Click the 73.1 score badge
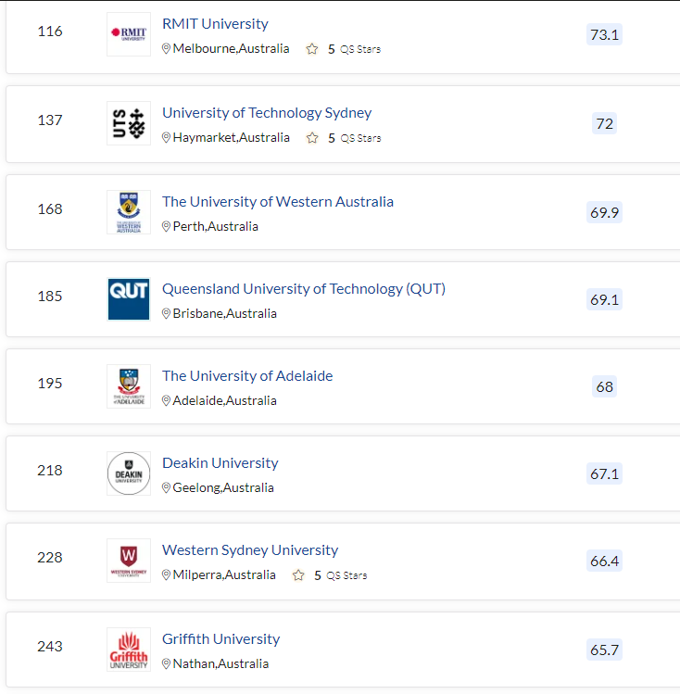 tap(604, 34)
